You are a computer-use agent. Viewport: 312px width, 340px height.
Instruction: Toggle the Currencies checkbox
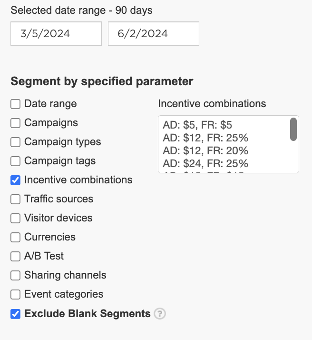tap(15, 237)
